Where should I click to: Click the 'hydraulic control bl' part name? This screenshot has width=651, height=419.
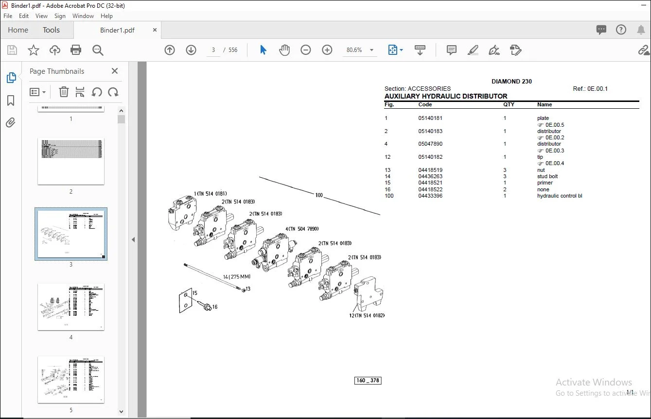(560, 196)
